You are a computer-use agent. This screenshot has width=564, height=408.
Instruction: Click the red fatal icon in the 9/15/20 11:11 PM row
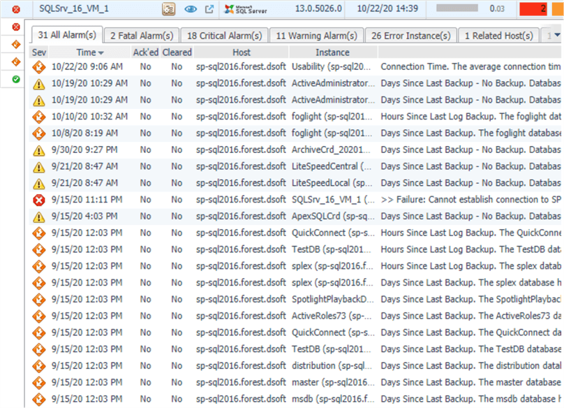39,200
